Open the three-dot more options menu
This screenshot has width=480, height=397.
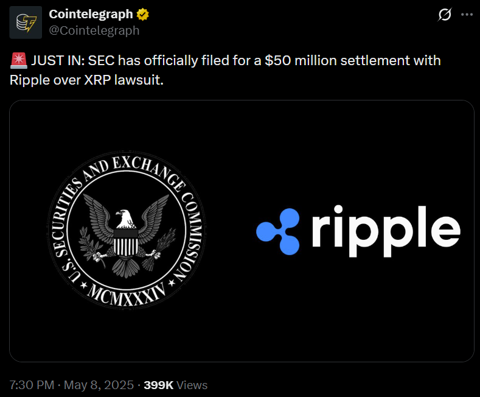click(467, 15)
